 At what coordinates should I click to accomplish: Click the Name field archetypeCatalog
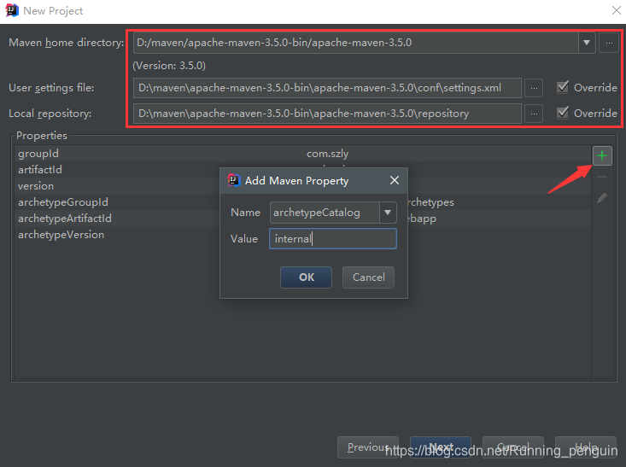[325, 213]
